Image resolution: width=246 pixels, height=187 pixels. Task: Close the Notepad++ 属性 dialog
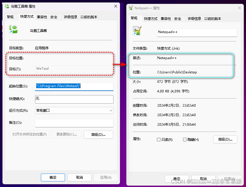pos(239,8)
